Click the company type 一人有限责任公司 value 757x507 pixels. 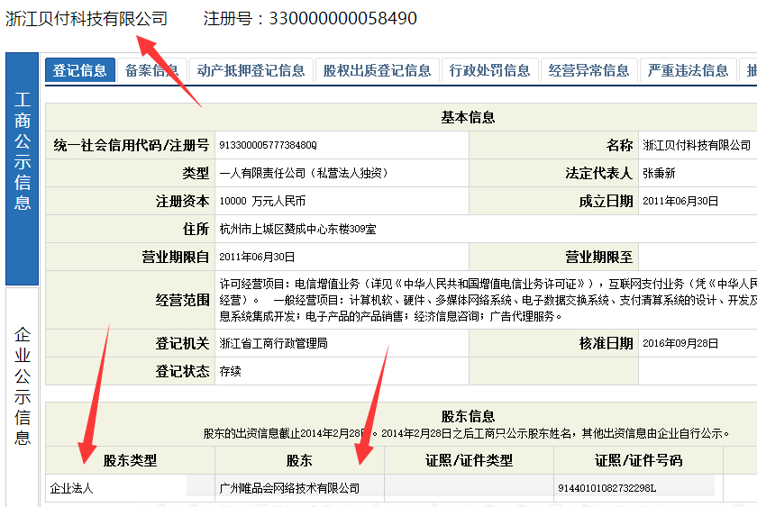(x=304, y=173)
